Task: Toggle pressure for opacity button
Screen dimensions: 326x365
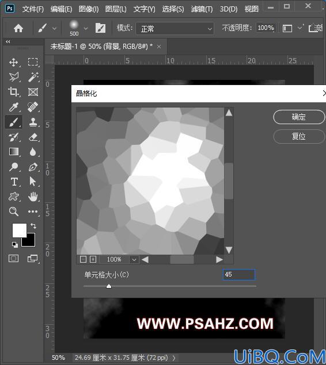Action: [287, 29]
